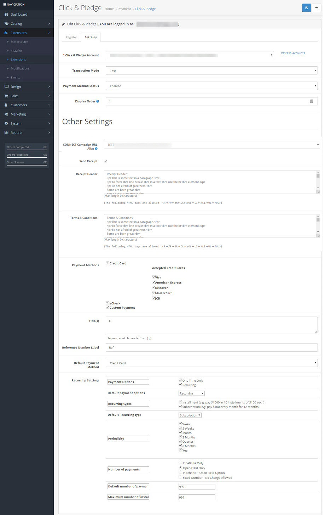Click the System gear icon
Viewport: 325px width, 515px height.
6,124
